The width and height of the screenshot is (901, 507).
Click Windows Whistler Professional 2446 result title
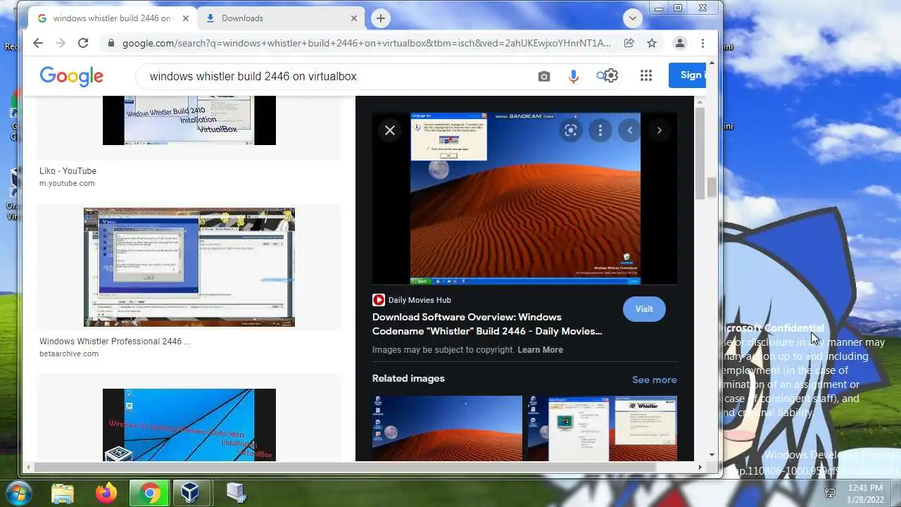(115, 342)
